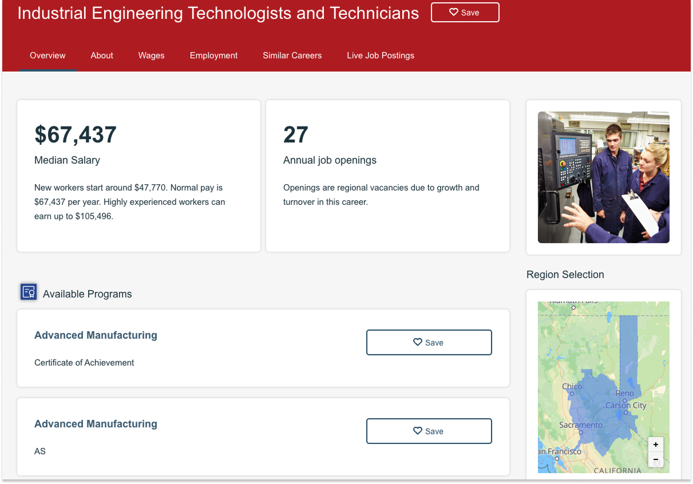Switch to the Overview tab

pyautogui.click(x=47, y=55)
